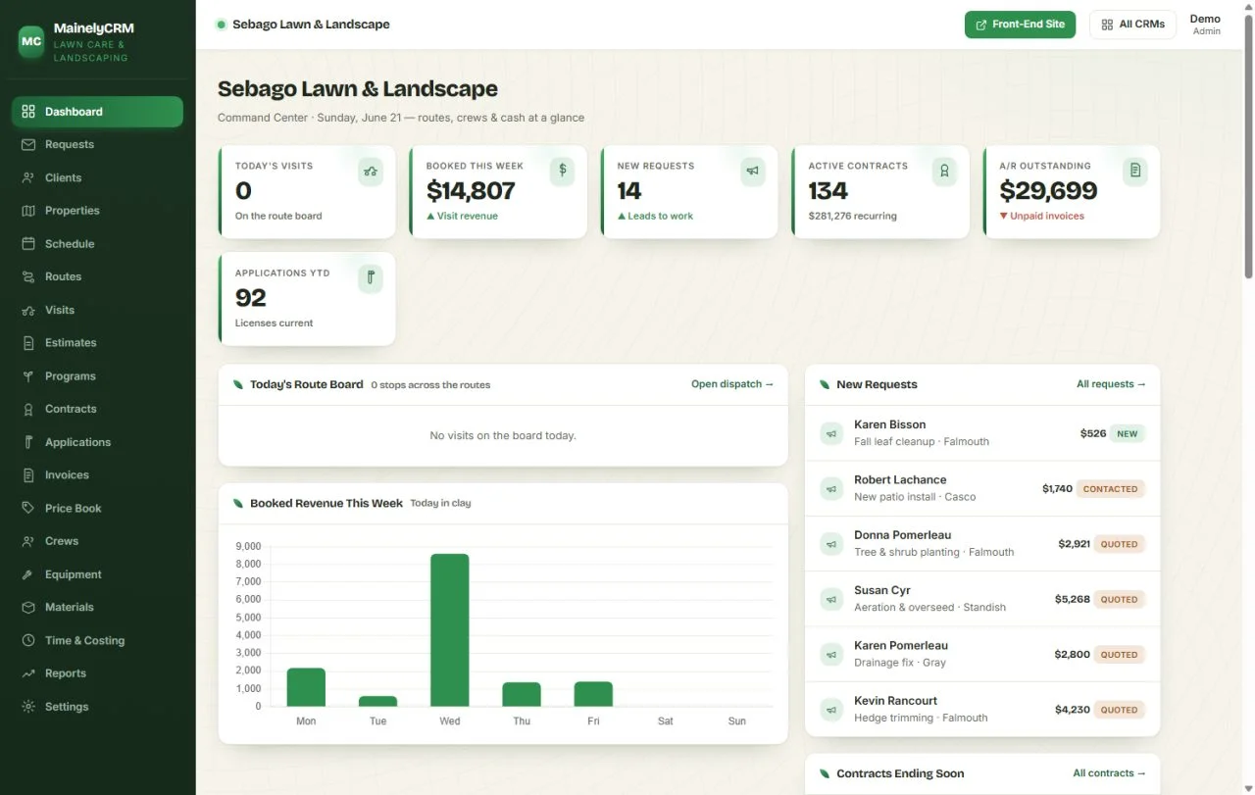The image size is (1255, 795).
Task: Click the ribbon icon on Active Contracts card
Action: (944, 171)
